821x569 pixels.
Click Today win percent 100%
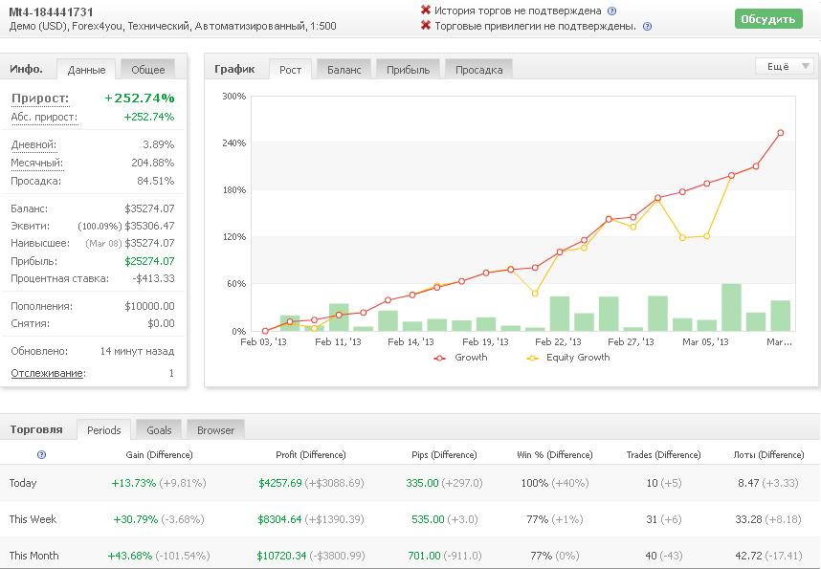535,483
